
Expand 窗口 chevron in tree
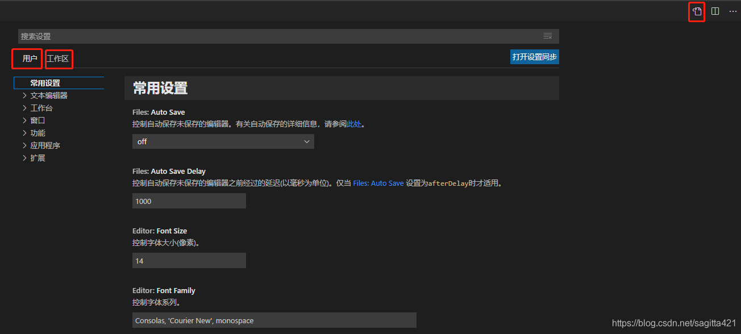click(x=24, y=120)
